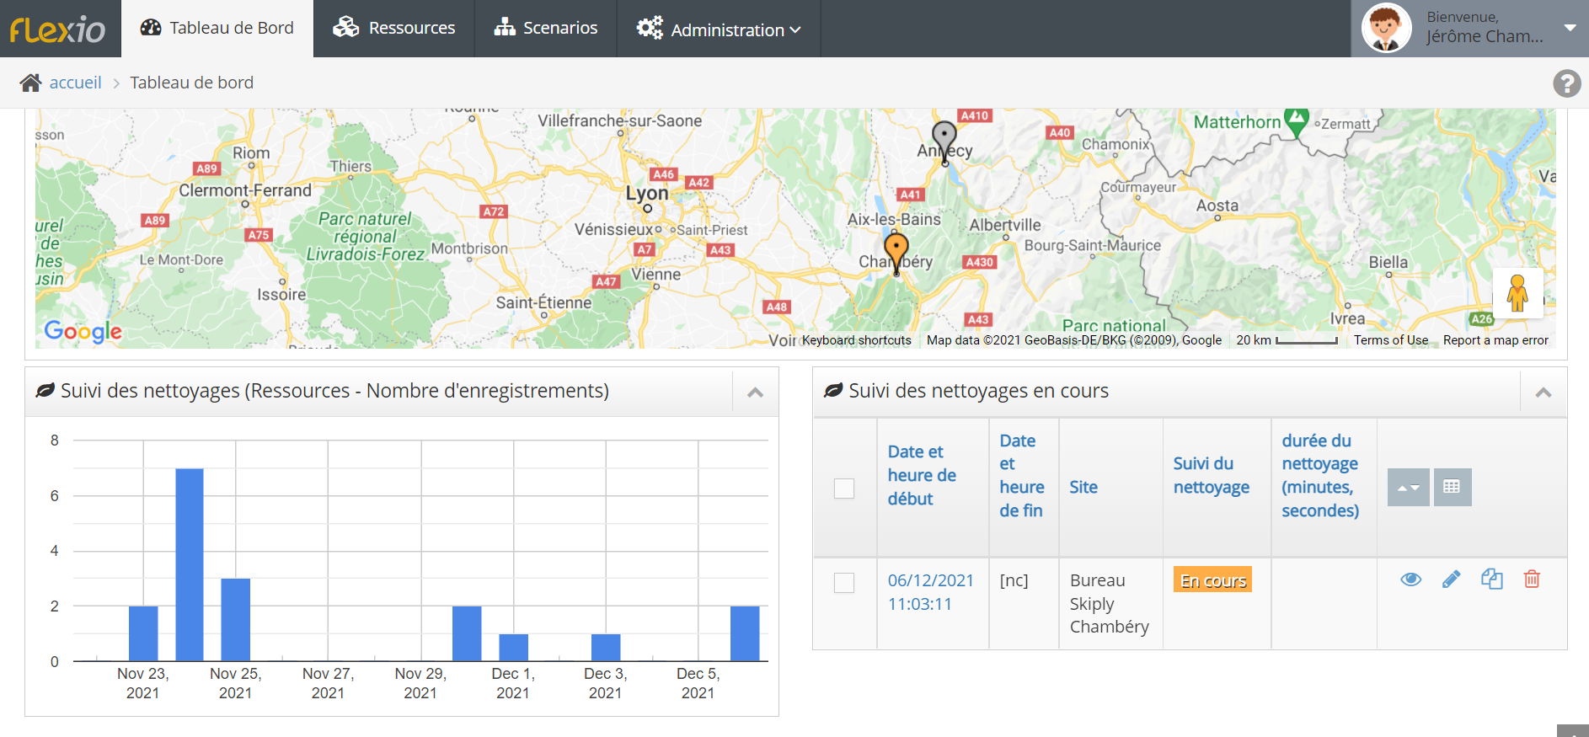
Task: Sort by the Site column
Action: (1083, 487)
